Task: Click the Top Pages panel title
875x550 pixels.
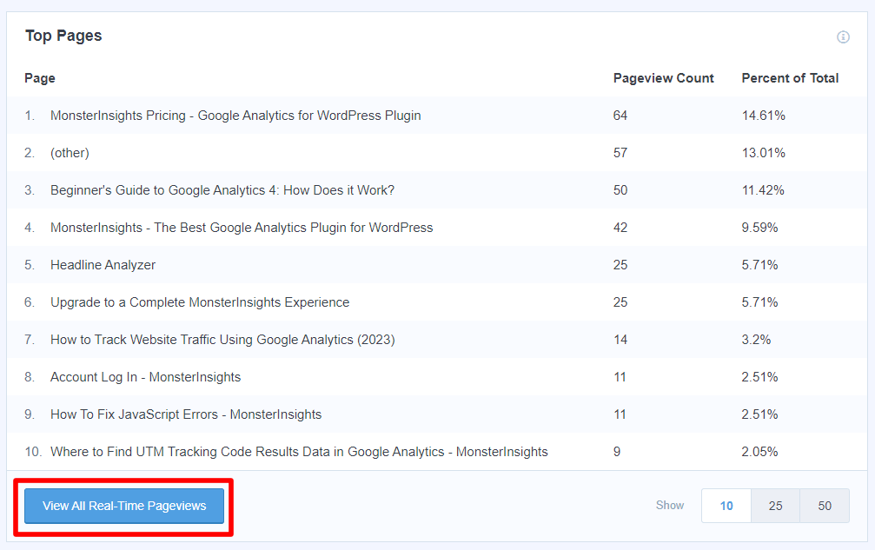Action: click(63, 36)
